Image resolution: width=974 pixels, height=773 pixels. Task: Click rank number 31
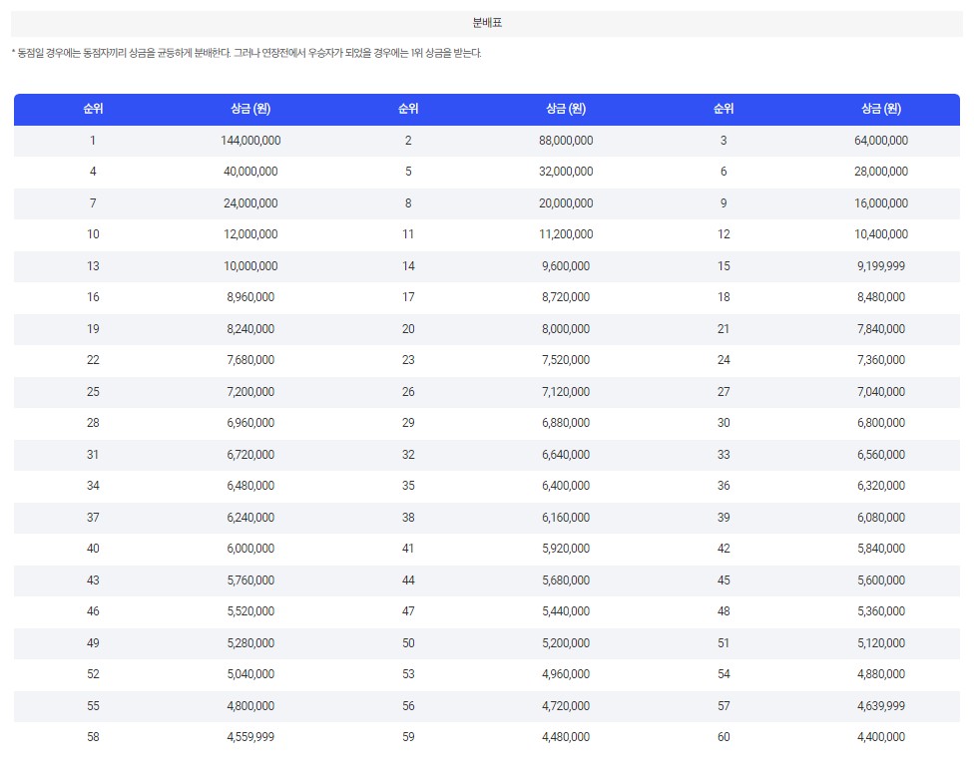click(93, 455)
